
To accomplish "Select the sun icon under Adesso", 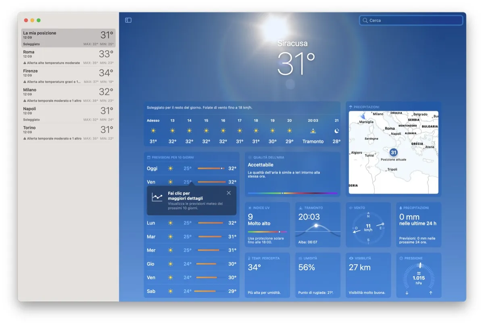I will coord(153,131).
